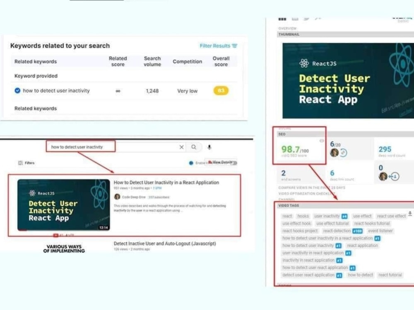The height and width of the screenshot is (310, 414).
Task: Click the React logo in vidIQ thumbnail
Action: tap(304, 63)
